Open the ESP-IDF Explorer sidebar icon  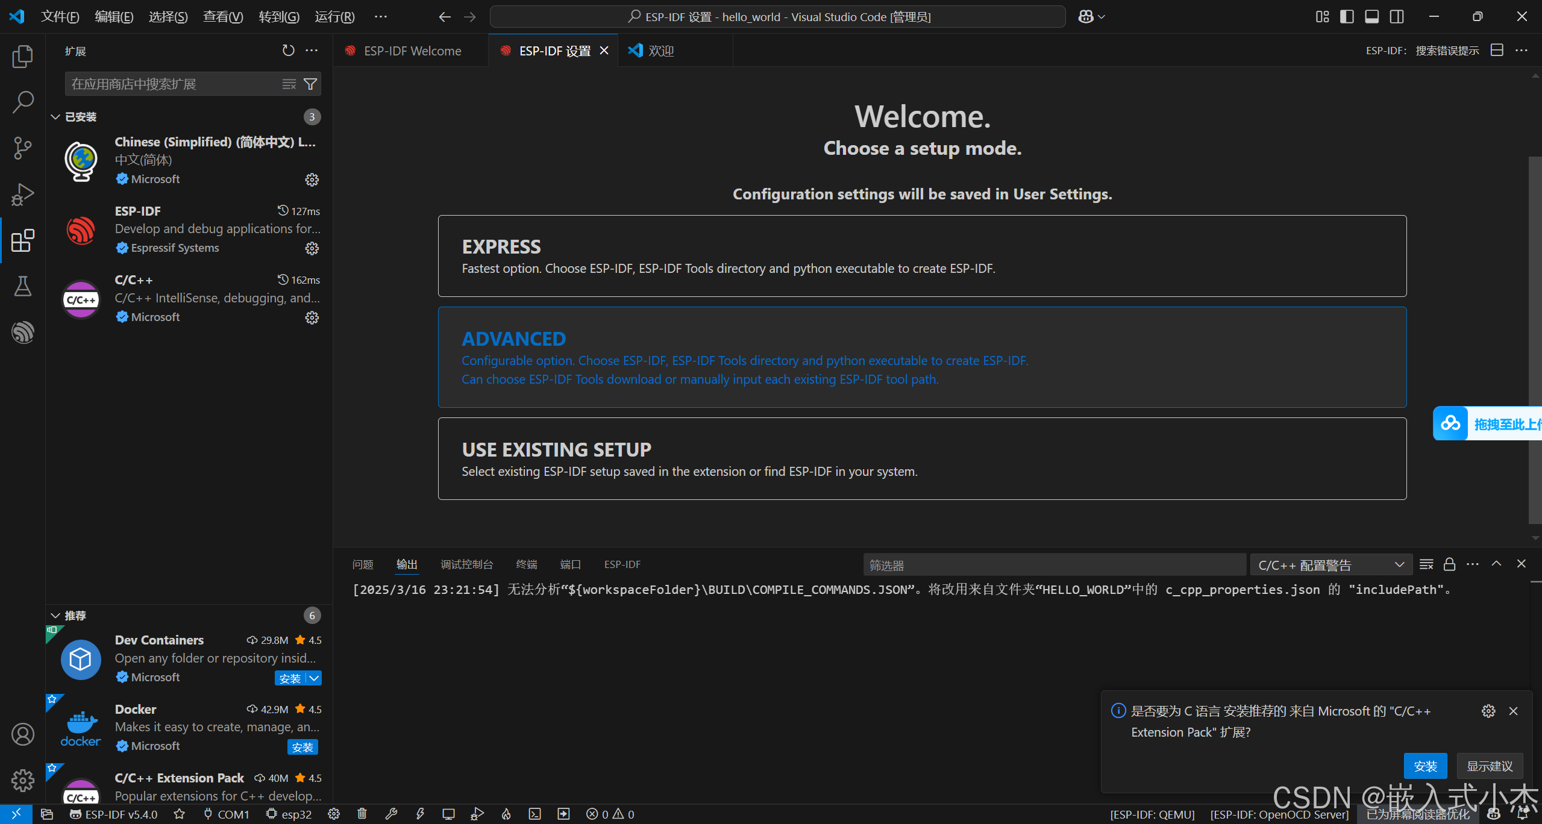23,332
